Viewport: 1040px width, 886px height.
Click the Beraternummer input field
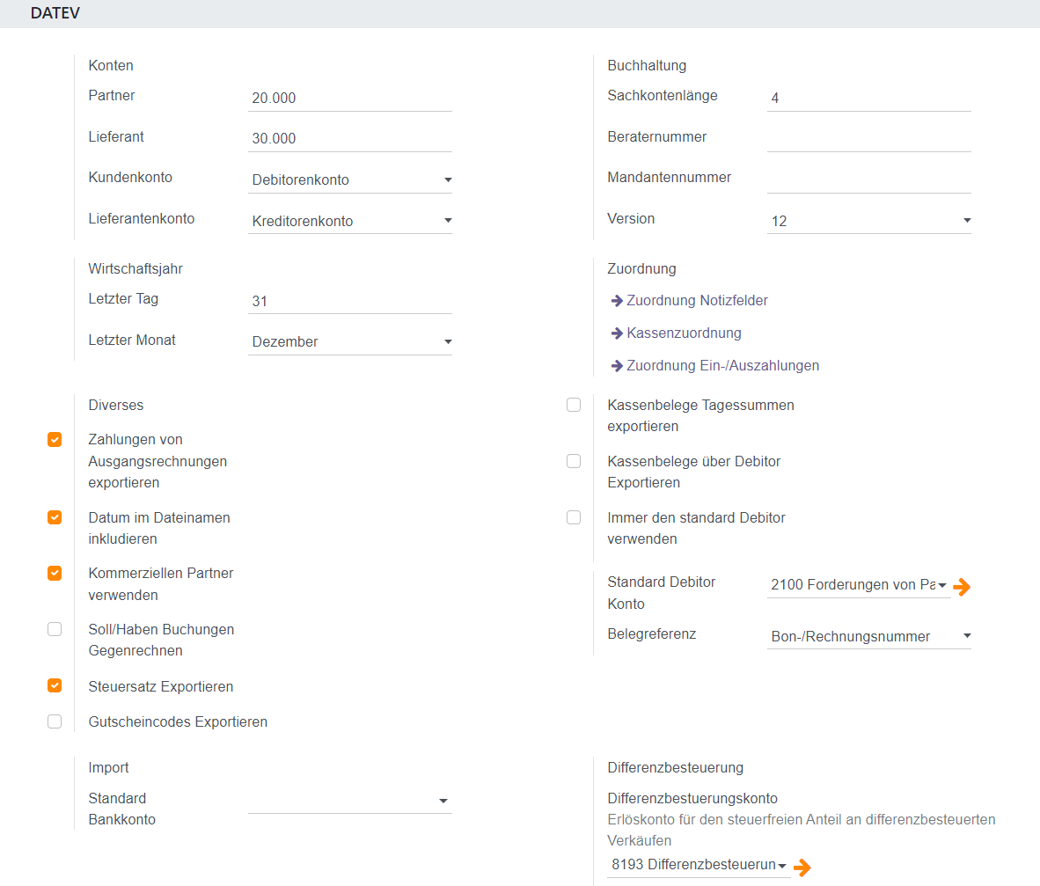coord(868,138)
